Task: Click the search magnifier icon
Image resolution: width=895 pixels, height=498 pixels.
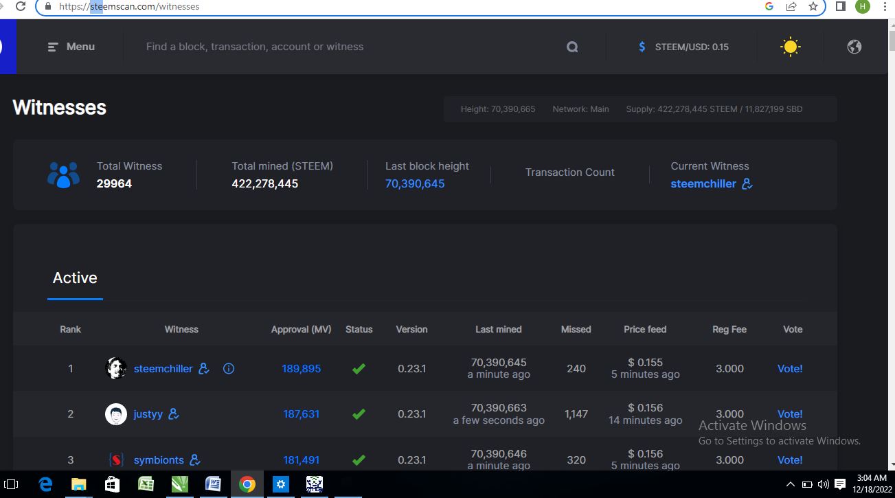Action: 572,47
